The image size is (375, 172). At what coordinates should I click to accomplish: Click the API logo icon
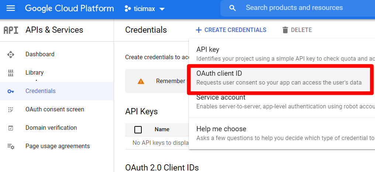11,30
